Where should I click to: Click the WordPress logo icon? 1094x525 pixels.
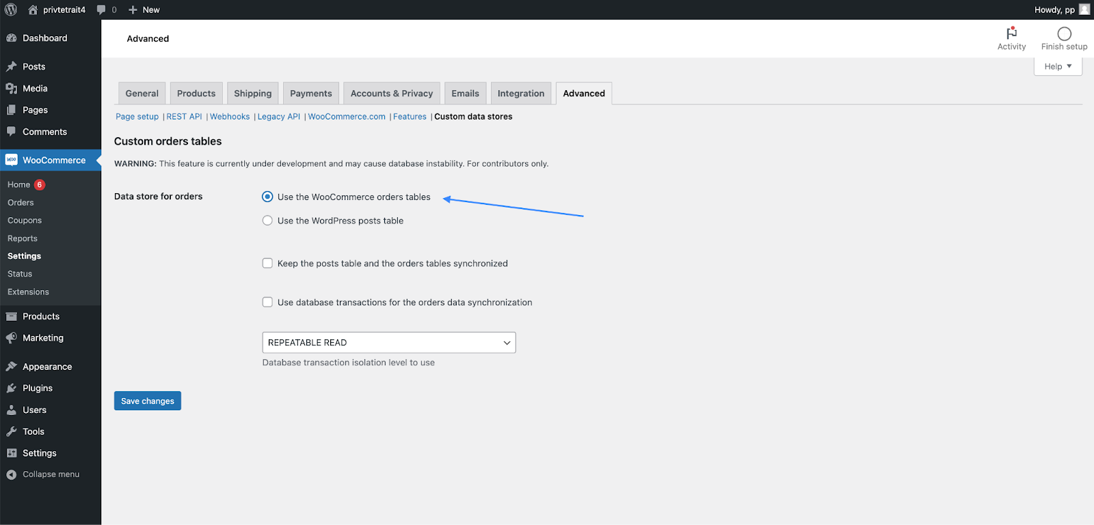coord(11,10)
